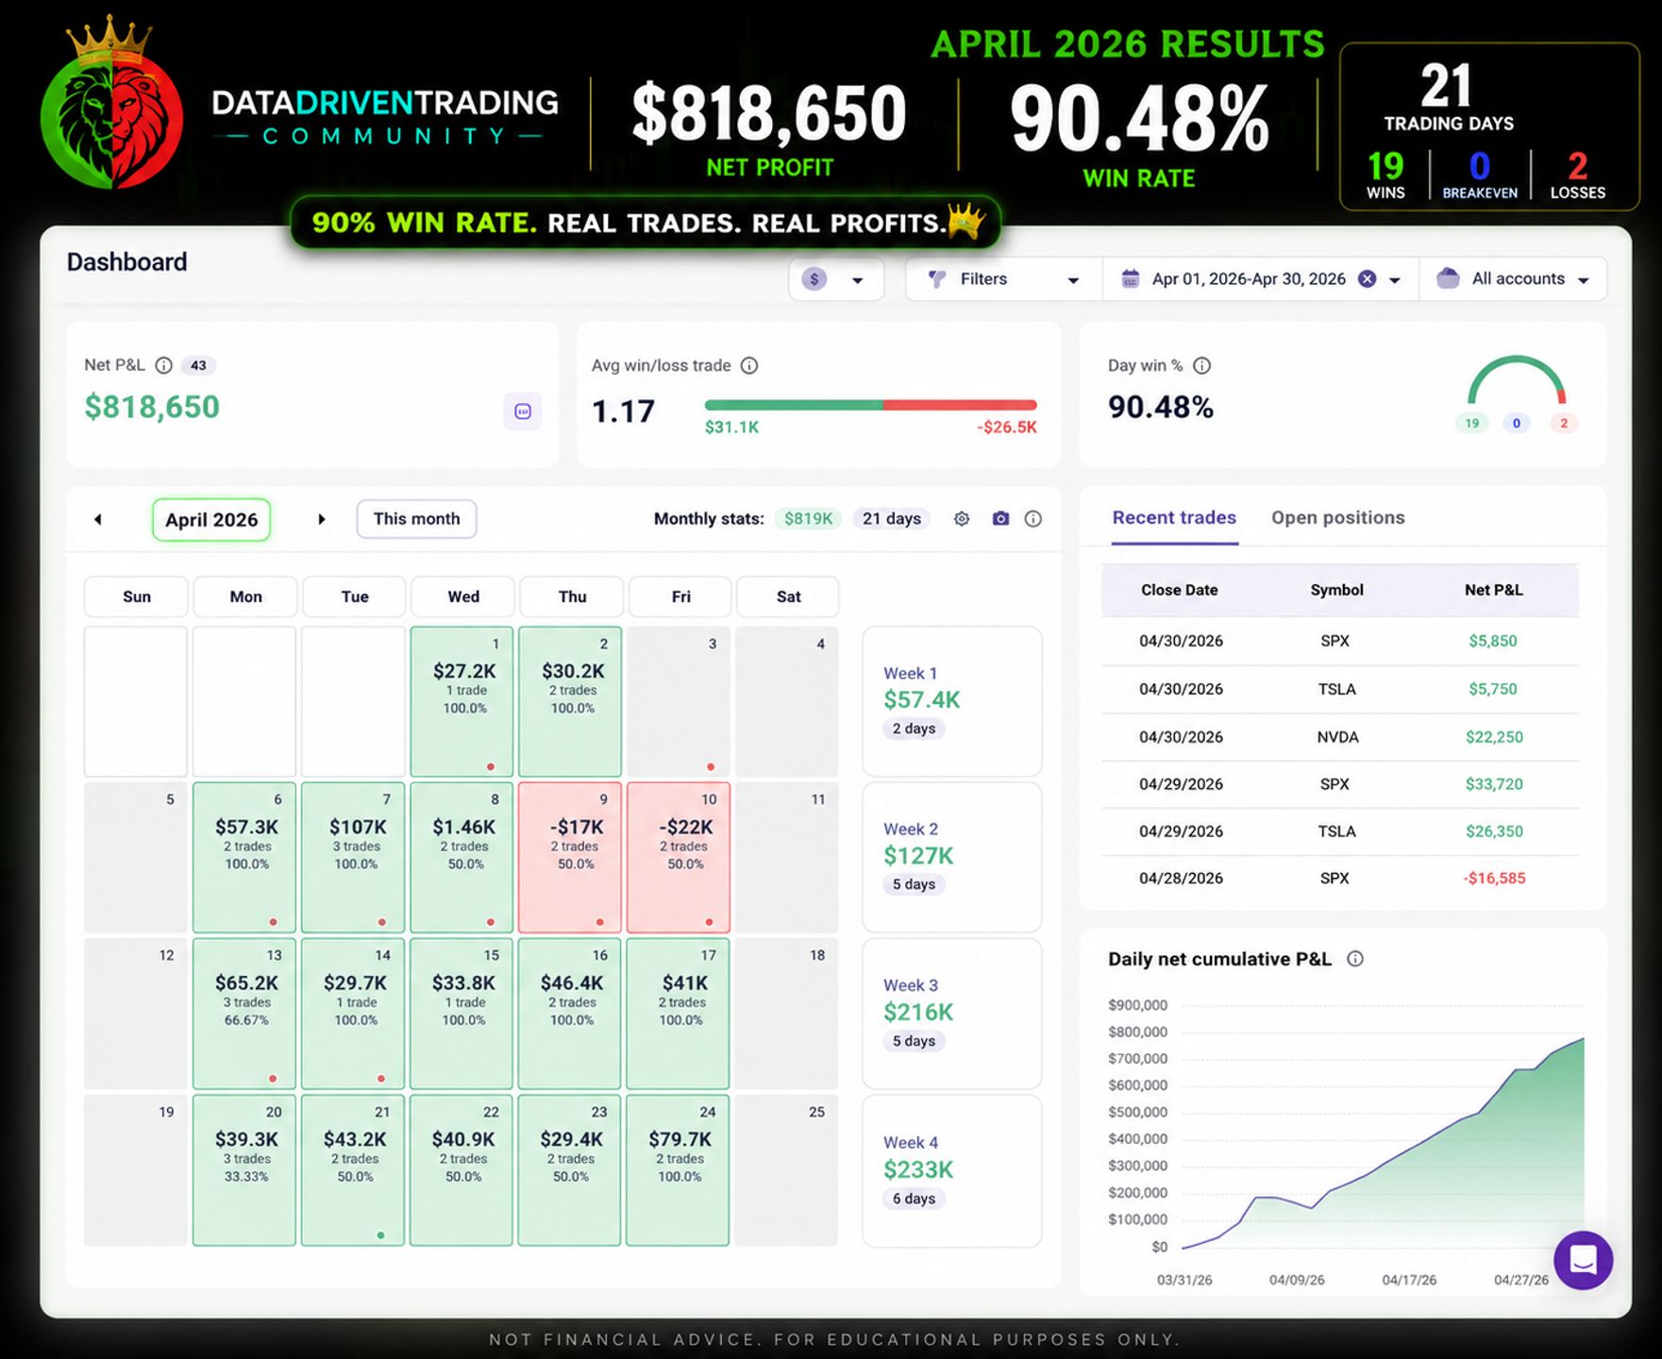The height and width of the screenshot is (1359, 1662).
Task: Click Daily net cumulative P&L info icon
Action: [1355, 959]
